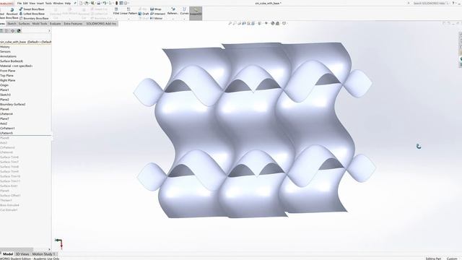Open the Help menu
462x260 pixels.
coord(68,3)
